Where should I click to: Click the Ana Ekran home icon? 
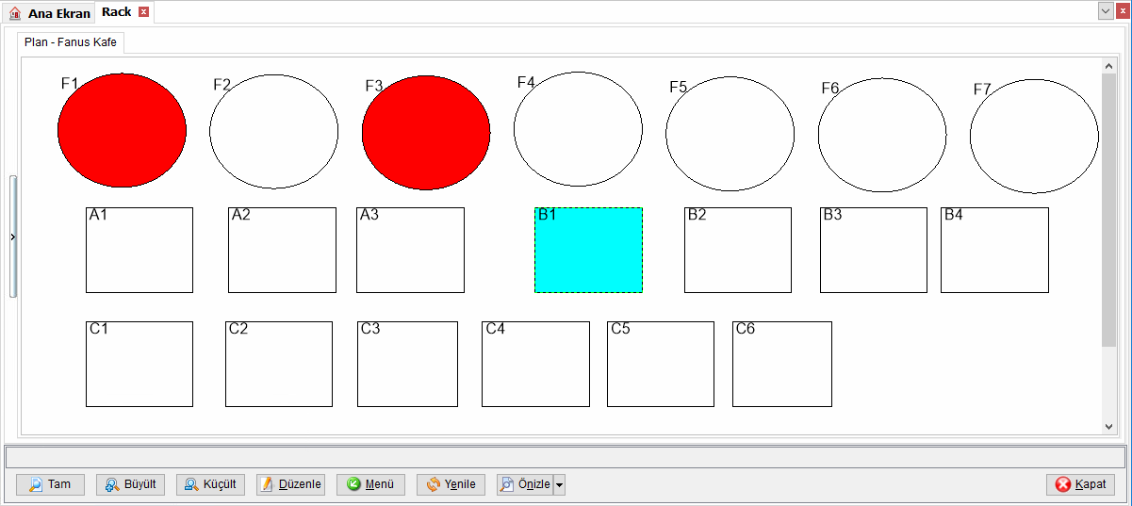14,13
